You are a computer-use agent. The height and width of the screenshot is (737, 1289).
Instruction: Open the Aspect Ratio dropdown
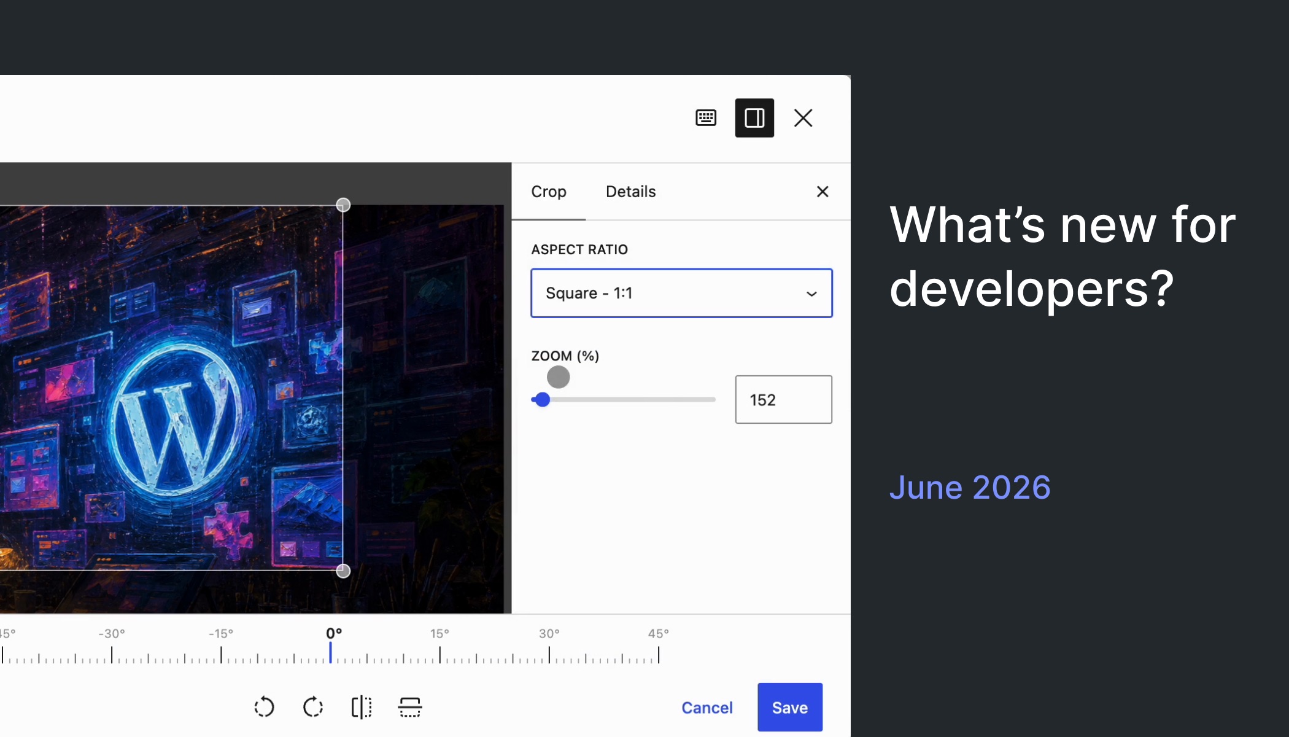pos(681,293)
